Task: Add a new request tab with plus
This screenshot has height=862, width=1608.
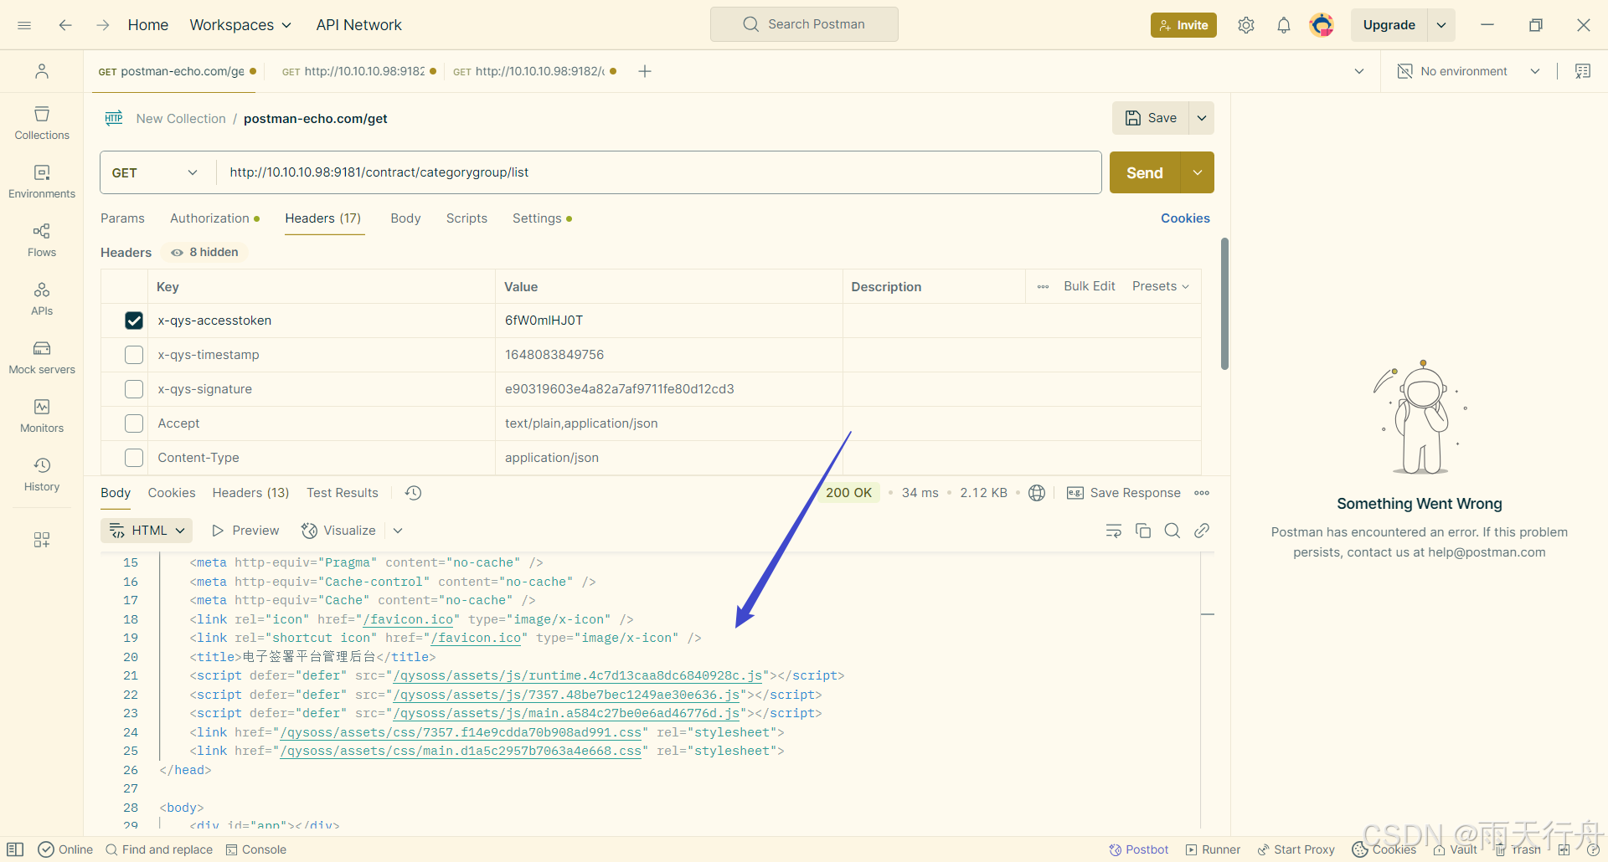Action: click(645, 71)
